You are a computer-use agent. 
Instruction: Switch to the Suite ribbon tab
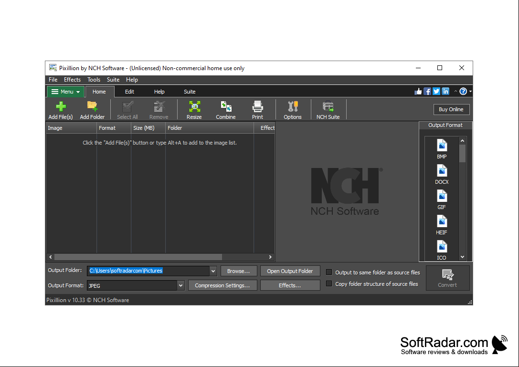click(190, 92)
